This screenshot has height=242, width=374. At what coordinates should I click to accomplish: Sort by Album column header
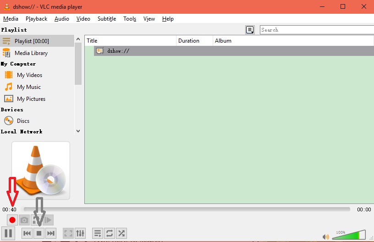click(x=293, y=41)
